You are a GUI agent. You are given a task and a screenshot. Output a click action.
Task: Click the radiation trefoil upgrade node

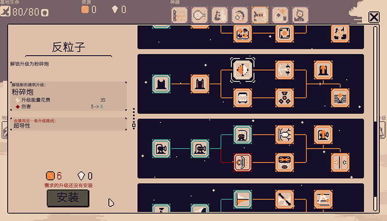coord(284,97)
